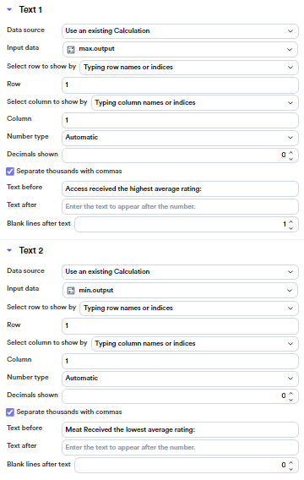
Task: Edit Text before field about highest average rating
Action: click(180, 189)
